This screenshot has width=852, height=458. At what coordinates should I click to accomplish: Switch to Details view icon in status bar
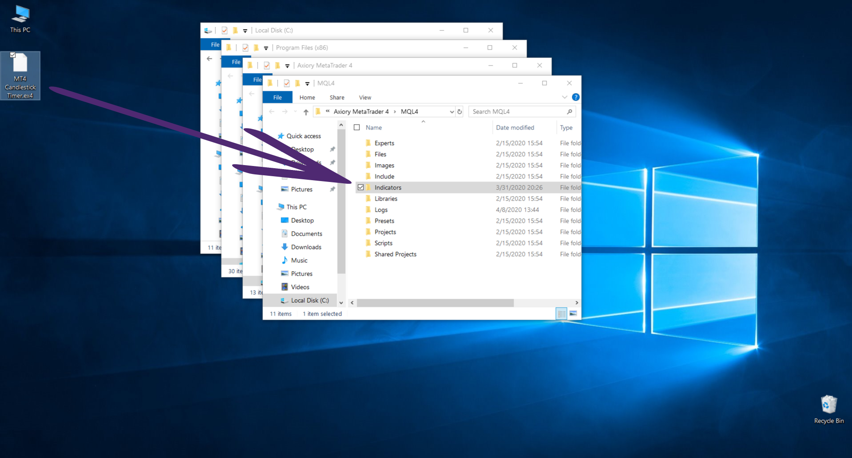click(x=562, y=314)
